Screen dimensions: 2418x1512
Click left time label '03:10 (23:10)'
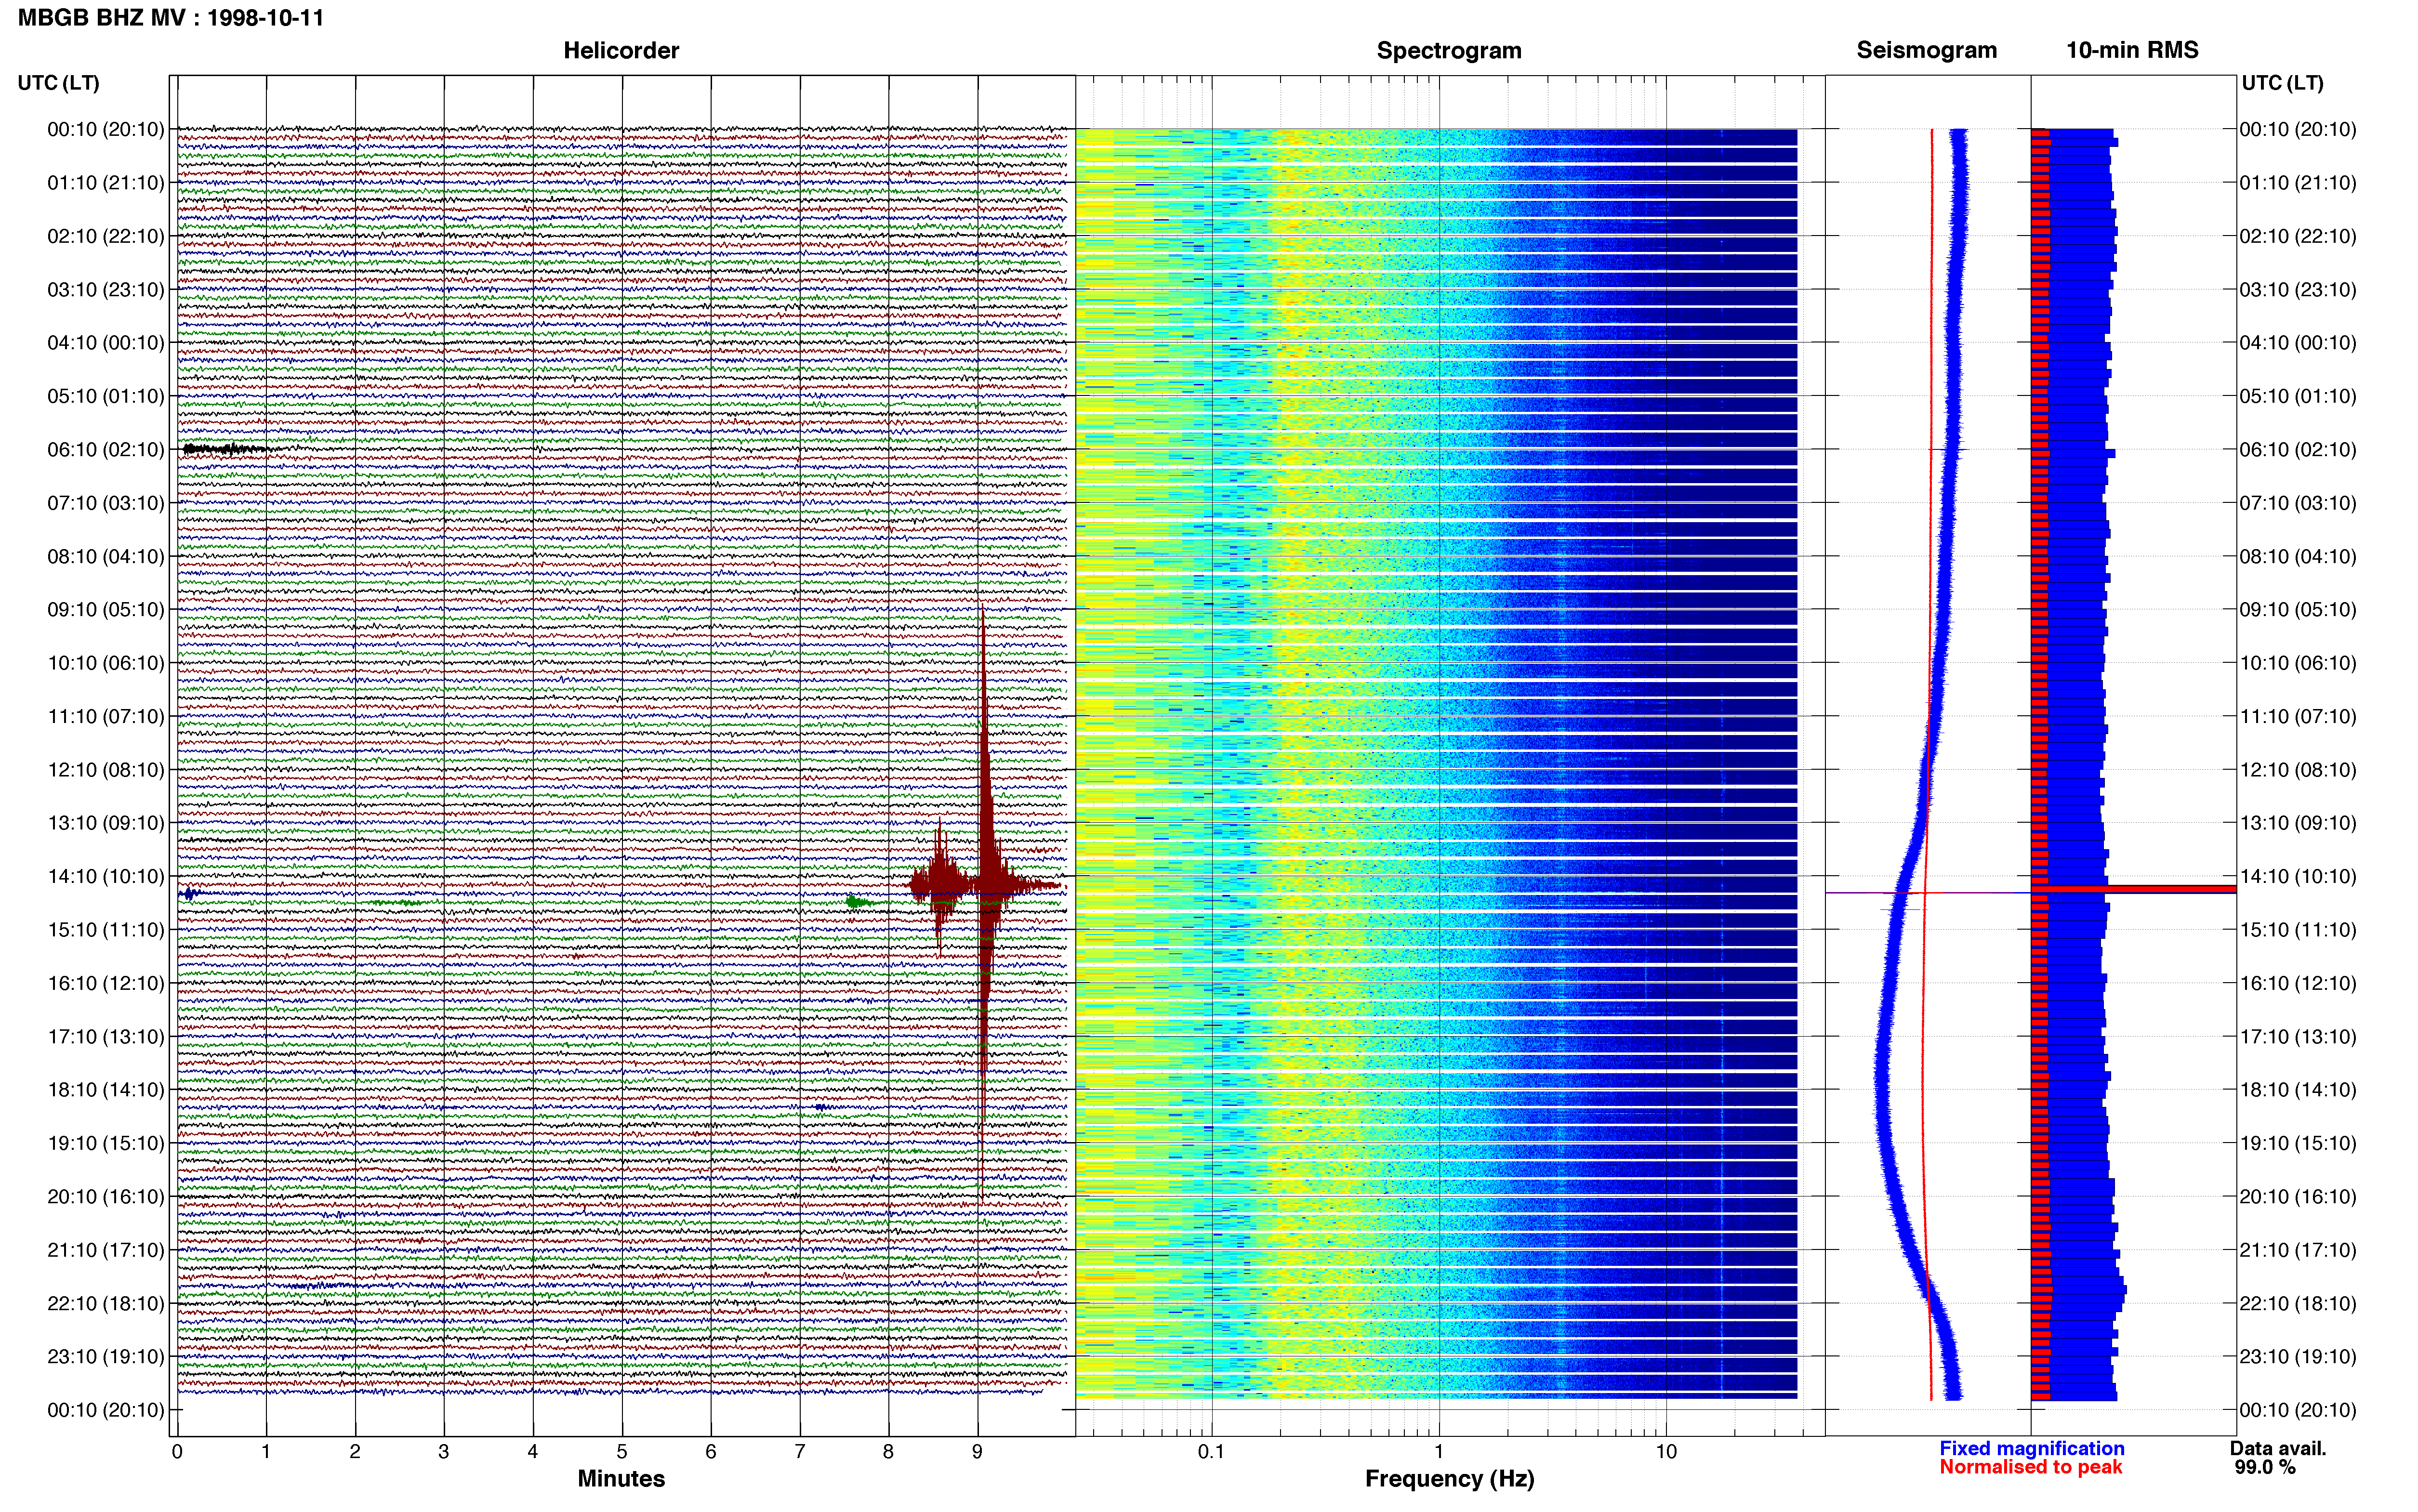(x=106, y=290)
